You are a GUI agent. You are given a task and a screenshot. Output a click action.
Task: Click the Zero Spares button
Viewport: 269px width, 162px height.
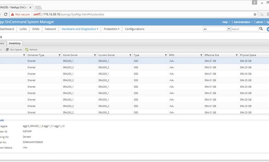pos(14,50)
